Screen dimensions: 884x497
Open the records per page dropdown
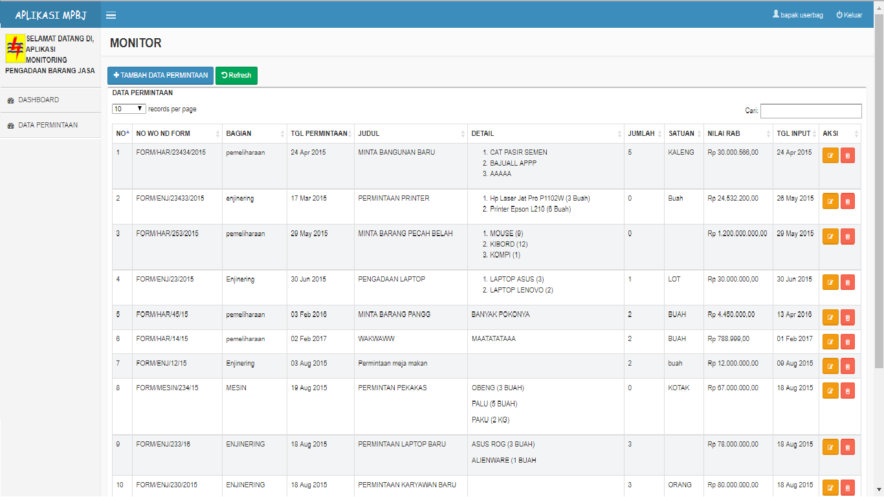(129, 109)
